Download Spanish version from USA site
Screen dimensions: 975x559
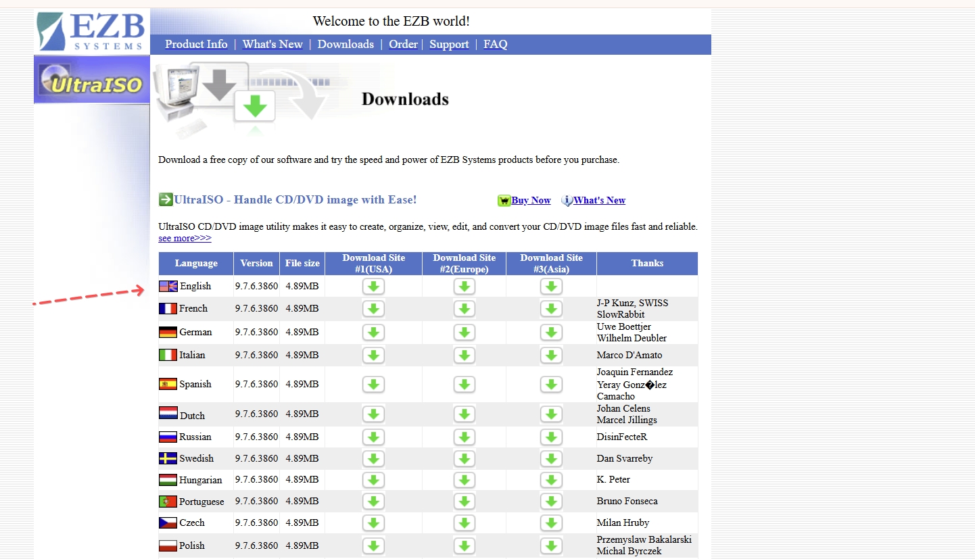tap(373, 385)
